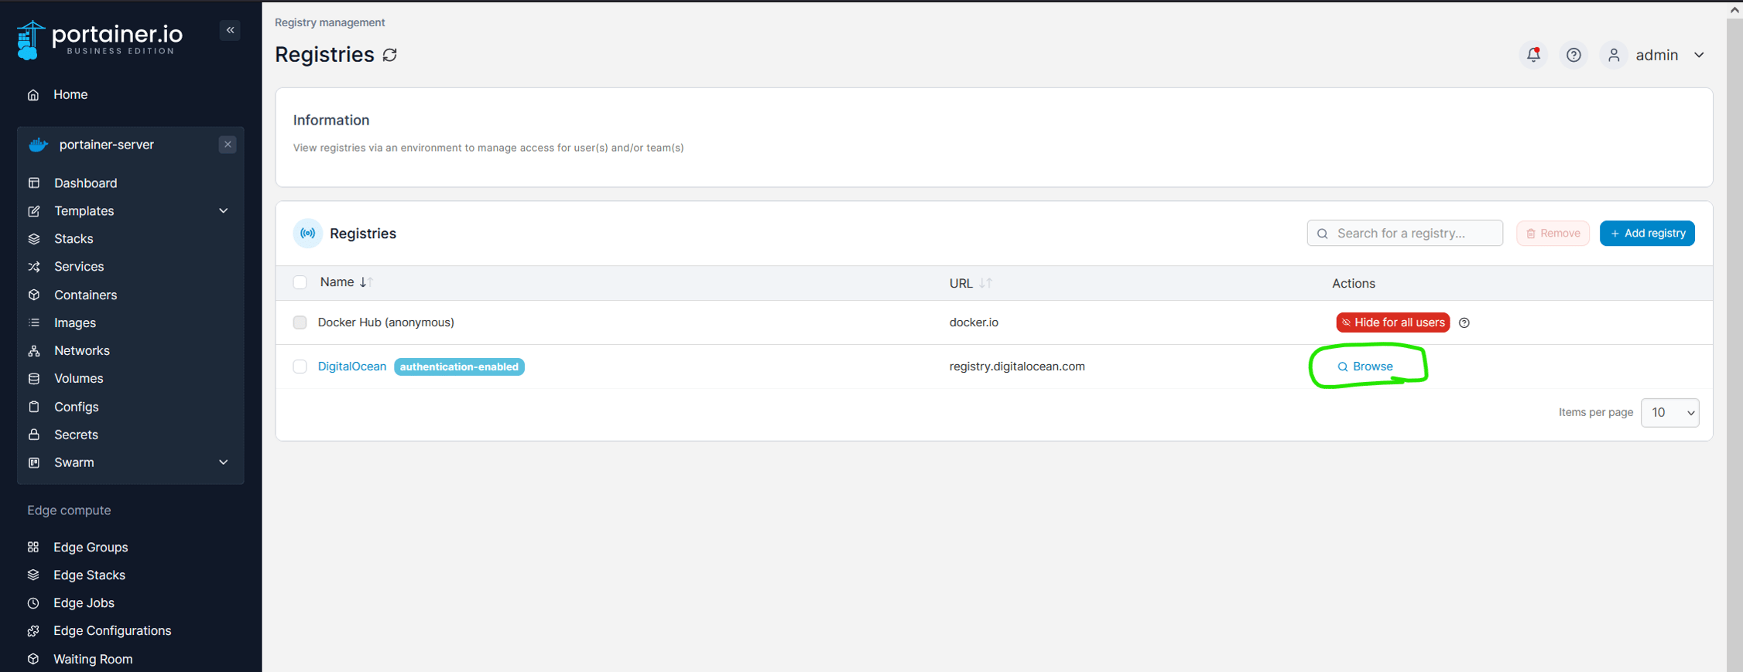This screenshot has width=1743, height=672.
Task: Click the Configs clipboard icon
Action: pyautogui.click(x=34, y=407)
